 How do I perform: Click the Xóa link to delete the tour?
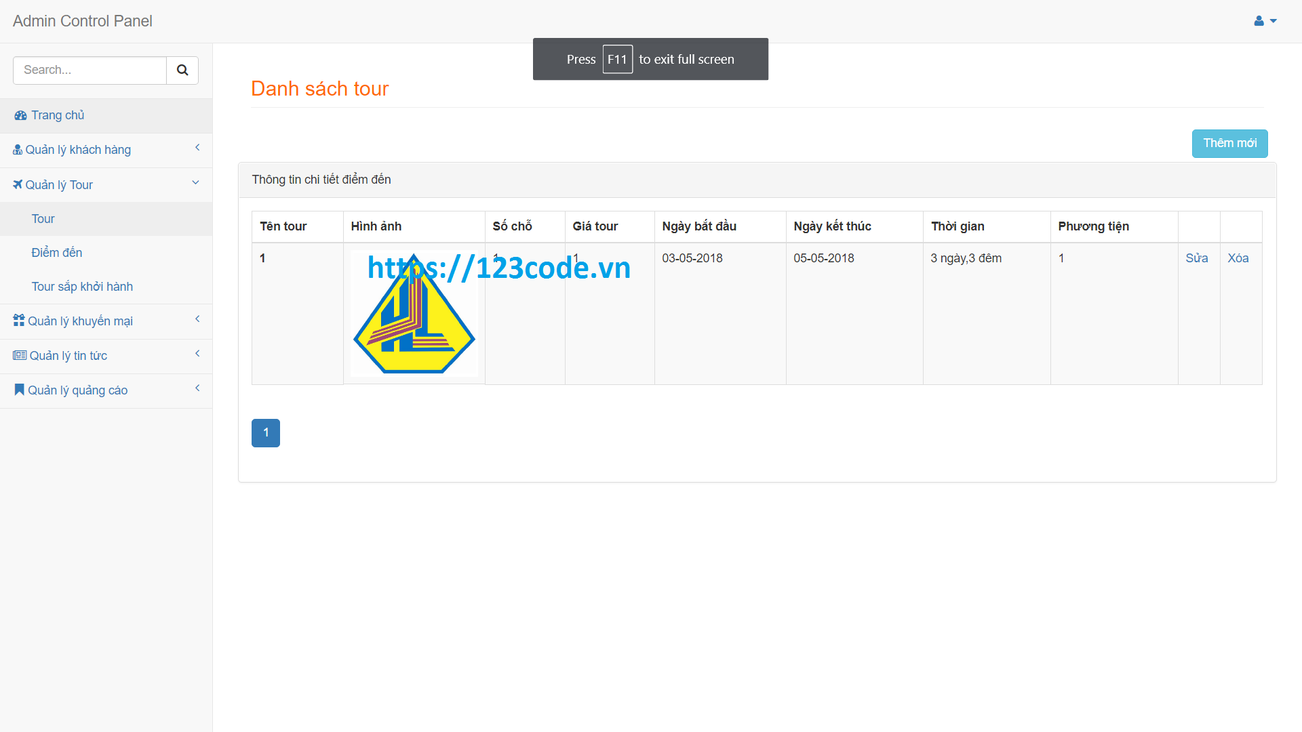[1238, 258]
